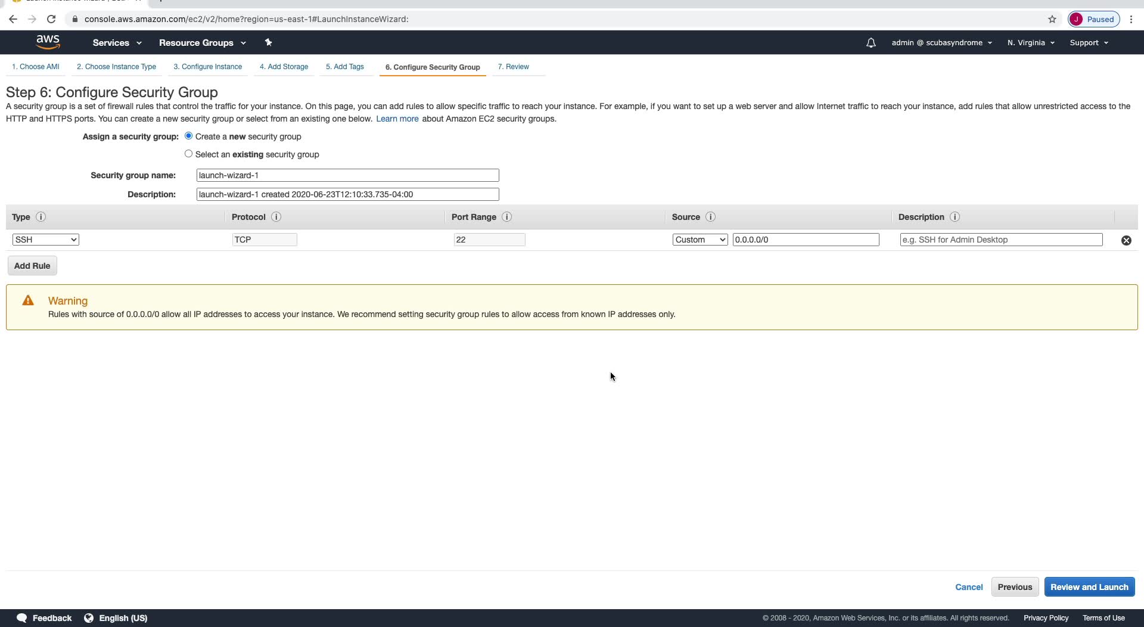Viewport: 1144px width, 627px height.
Task: Click the info icon beside Port Range
Action: 506,217
